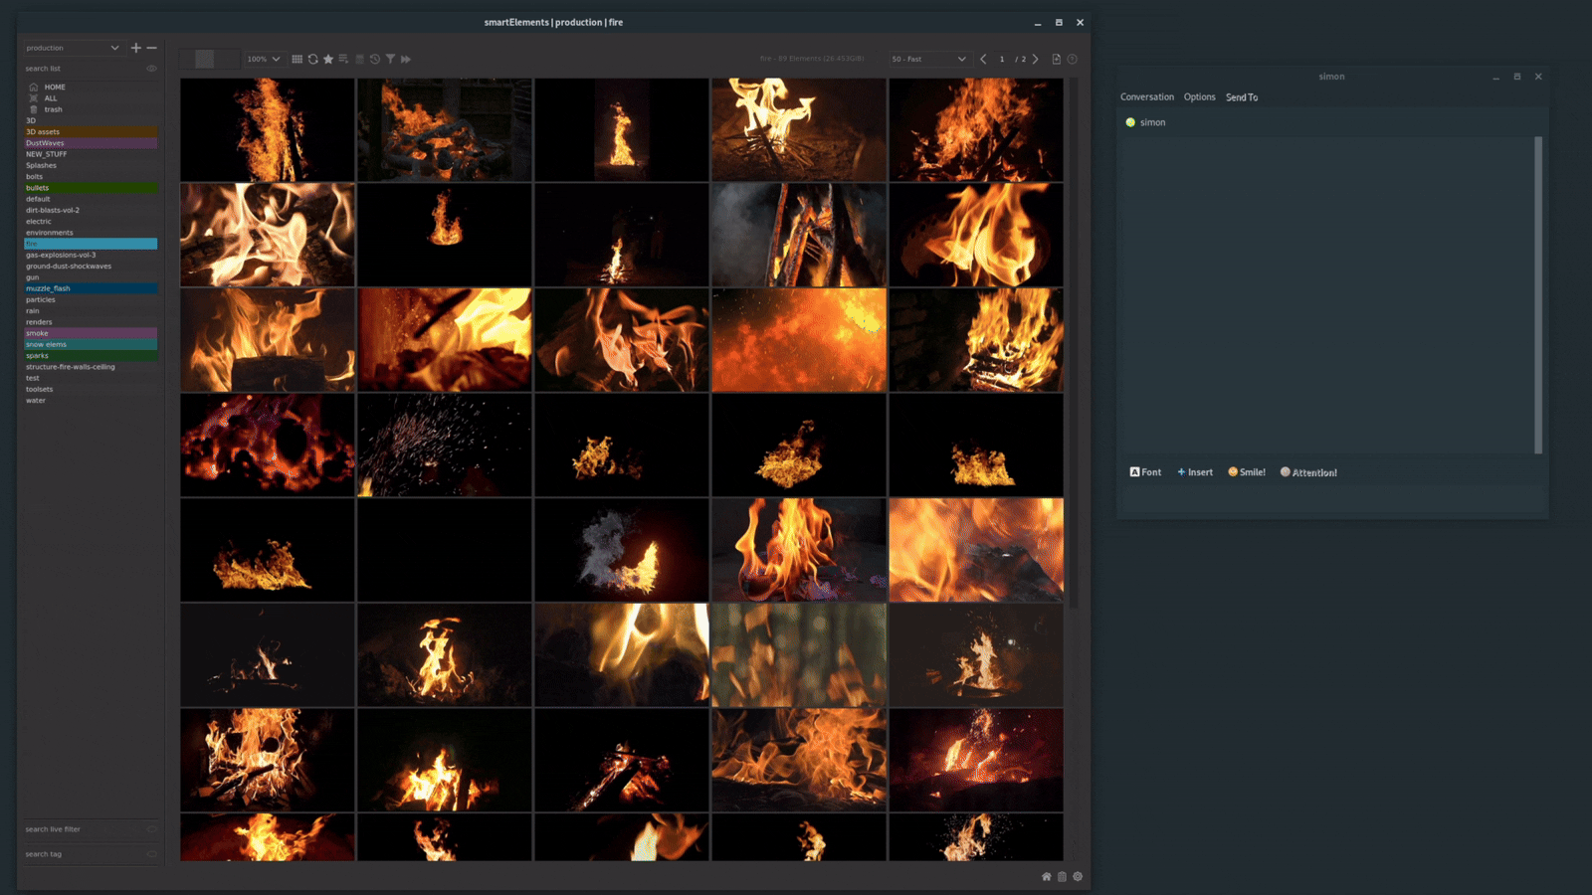Screen dimensions: 1592x895
Task: Open the help question mark icon
Action: (1073, 59)
